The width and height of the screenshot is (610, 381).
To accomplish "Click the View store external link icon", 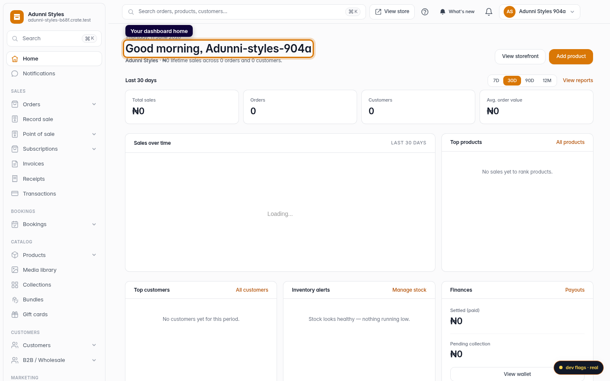I will pos(378,12).
